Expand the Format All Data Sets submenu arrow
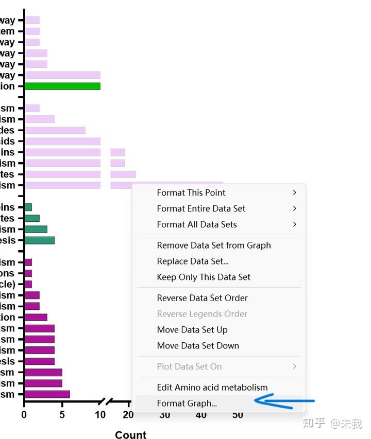 click(294, 224)
